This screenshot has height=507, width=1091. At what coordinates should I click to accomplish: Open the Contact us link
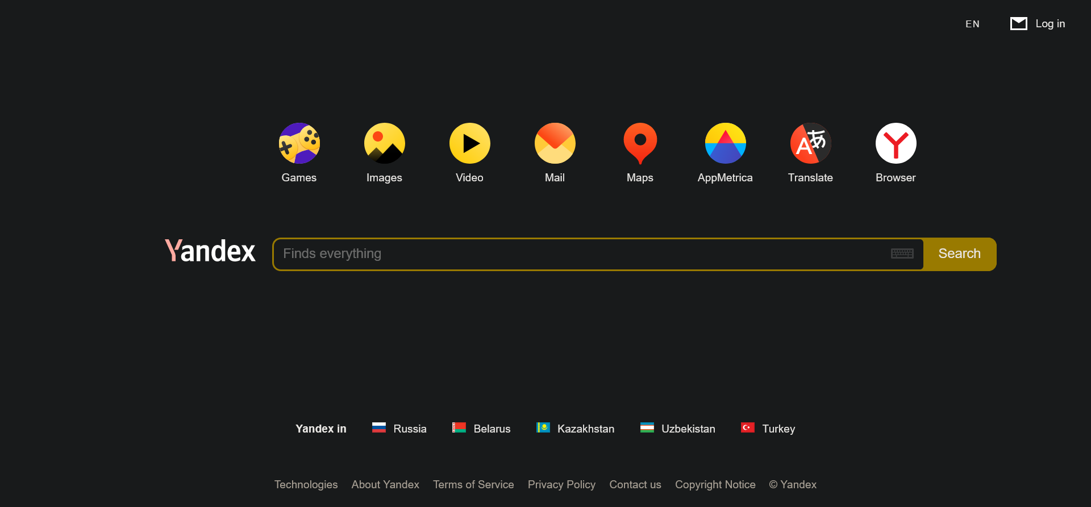[635, 484]
